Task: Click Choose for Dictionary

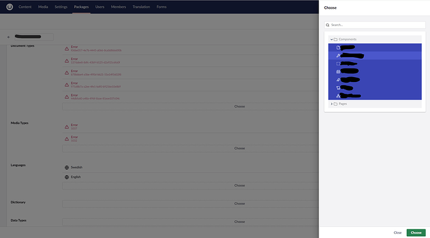Action: pyautogui.click(x=239, y=204)
